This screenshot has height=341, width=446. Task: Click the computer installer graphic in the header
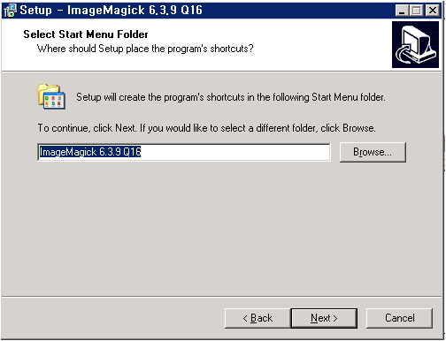[415, 44]
